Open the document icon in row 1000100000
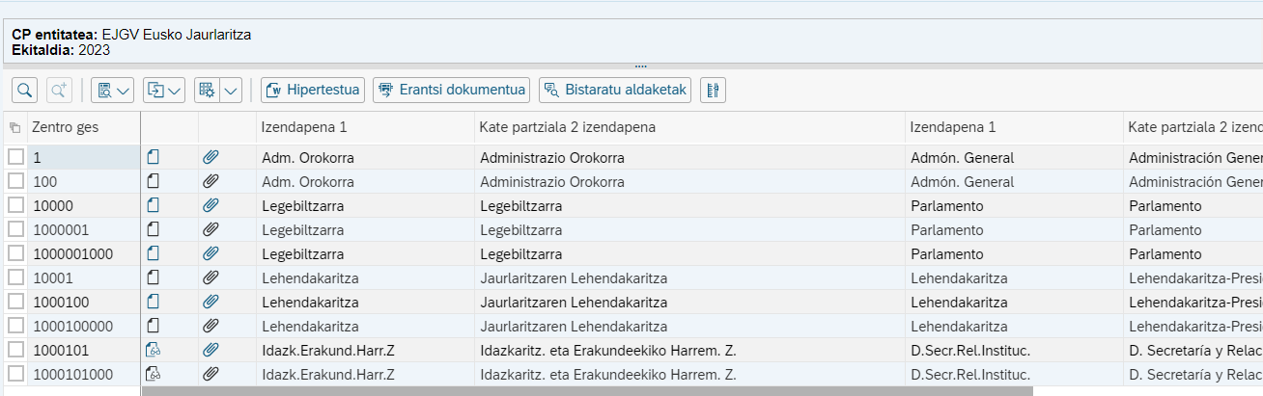Screen dimensions: 1263x396 pyautogui.click(x=153, y=326)
